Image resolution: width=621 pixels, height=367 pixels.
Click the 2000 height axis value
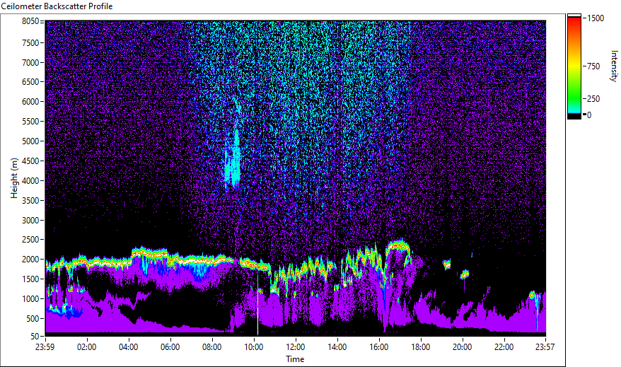(x=30, y=260)
